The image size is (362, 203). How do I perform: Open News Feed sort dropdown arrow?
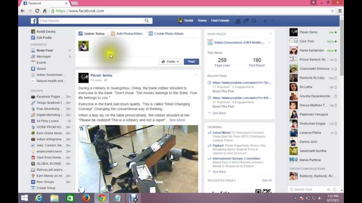[70, 50]
